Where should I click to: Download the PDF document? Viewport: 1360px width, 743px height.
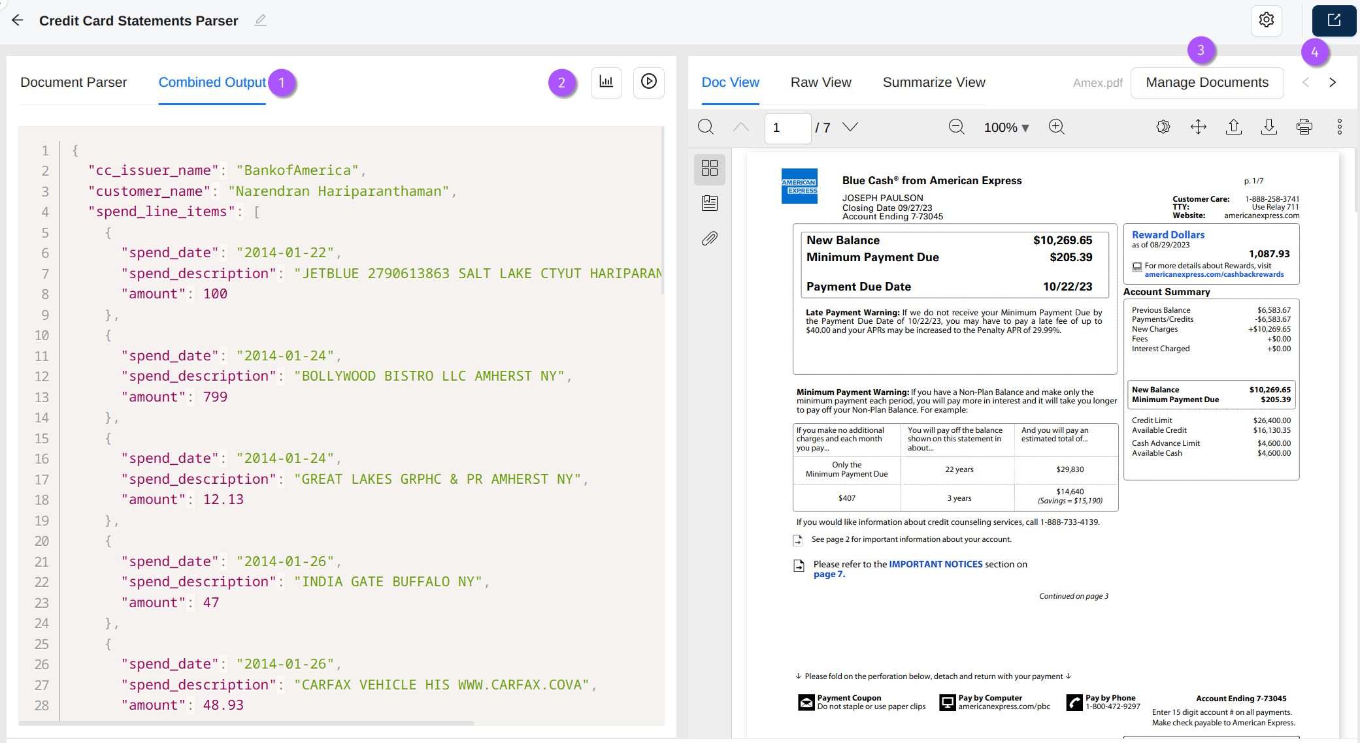[1269, 127]
